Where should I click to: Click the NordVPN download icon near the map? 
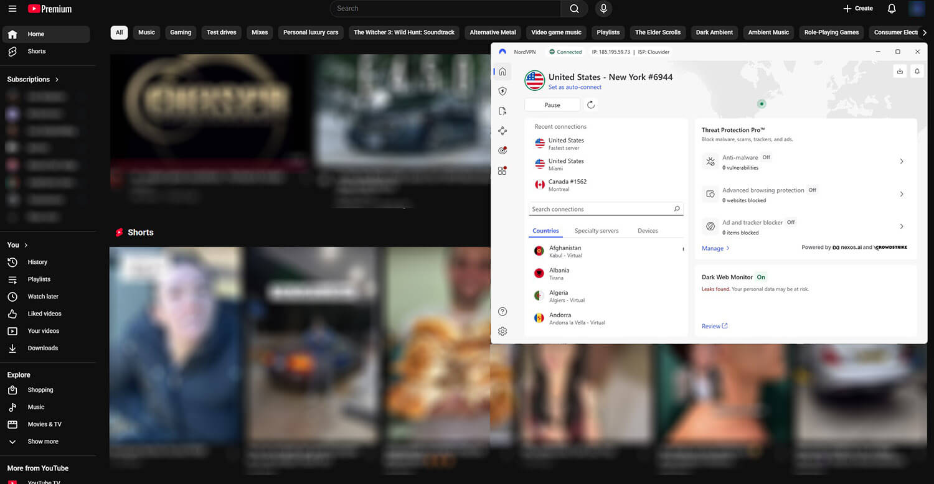coord(900,72)
